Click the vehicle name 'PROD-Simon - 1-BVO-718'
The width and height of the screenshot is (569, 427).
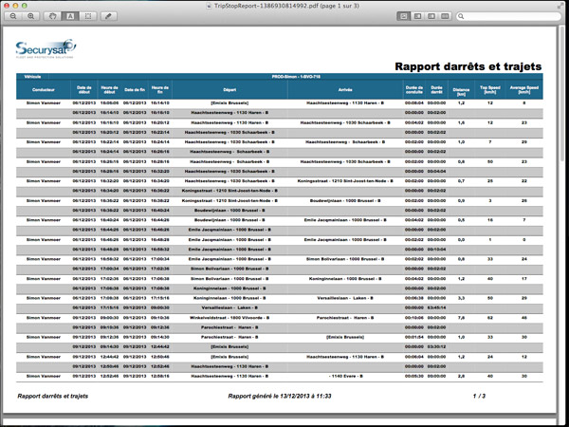click(296, 77)
